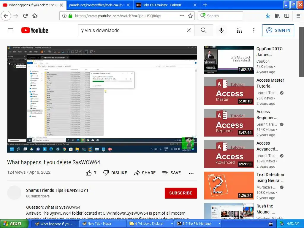Open YouTube settings three-dot menu

click(254, 30)
